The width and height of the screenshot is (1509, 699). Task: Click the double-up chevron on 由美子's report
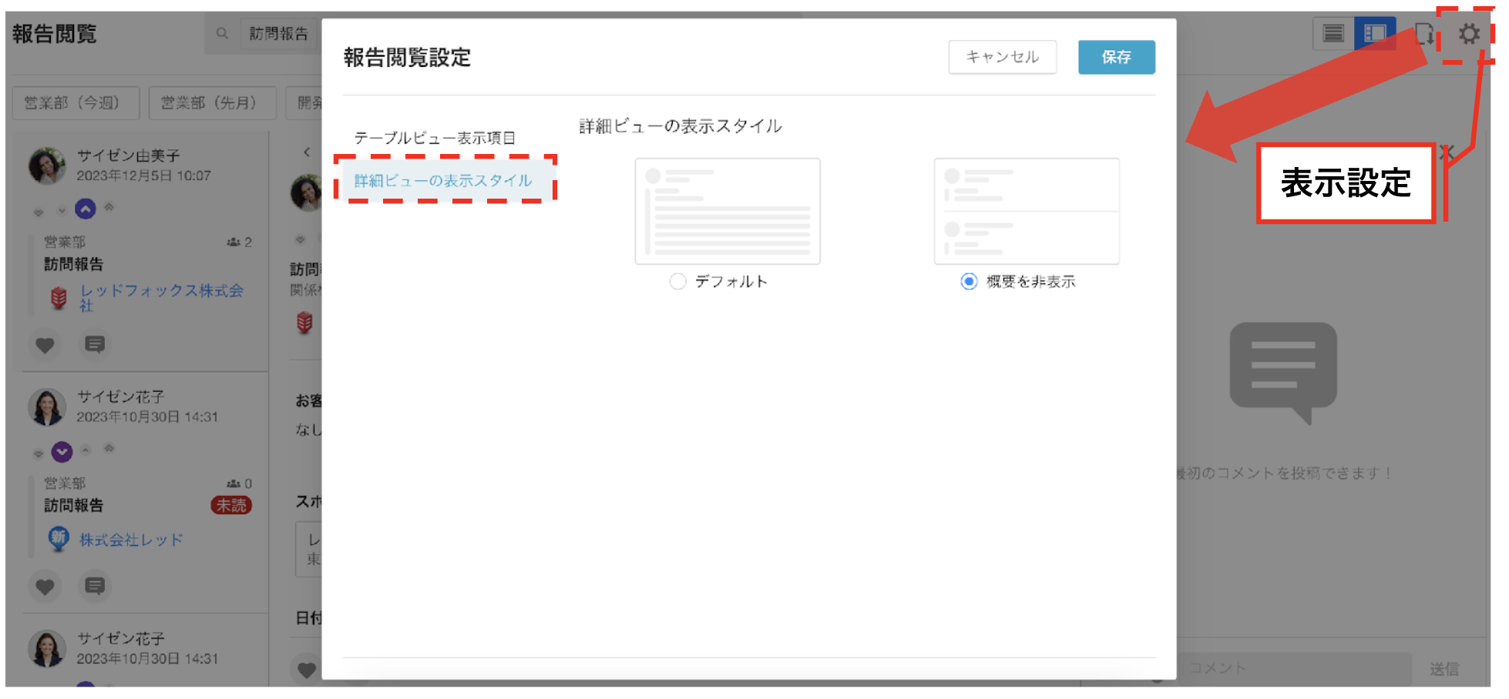(109, 207)
